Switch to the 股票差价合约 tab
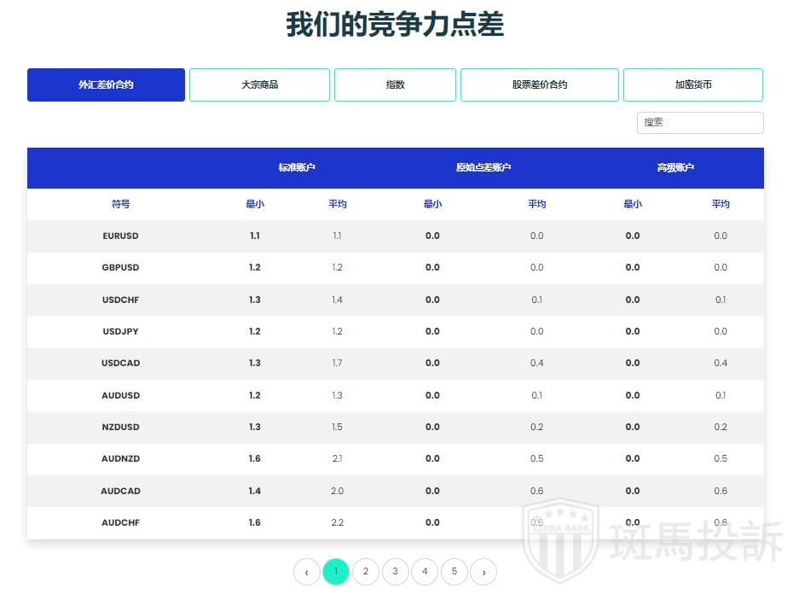The height and width of the screenshot is (594, 799). tap(539, 85)
